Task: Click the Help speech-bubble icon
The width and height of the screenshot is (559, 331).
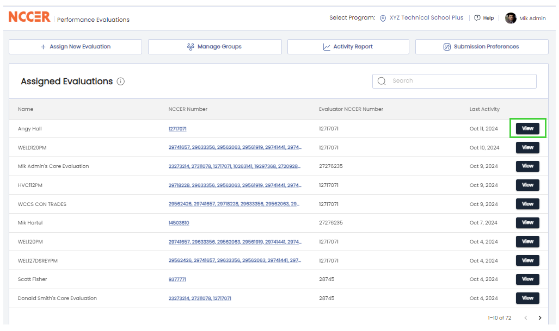Action: [476, 17]
